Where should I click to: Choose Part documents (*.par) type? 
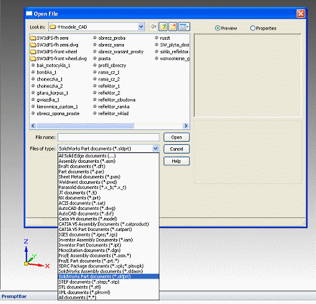coord(108,172)
